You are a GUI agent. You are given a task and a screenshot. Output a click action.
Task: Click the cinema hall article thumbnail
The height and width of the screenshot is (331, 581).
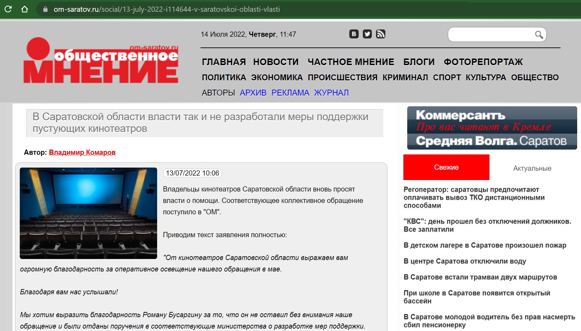pos(88,213)
